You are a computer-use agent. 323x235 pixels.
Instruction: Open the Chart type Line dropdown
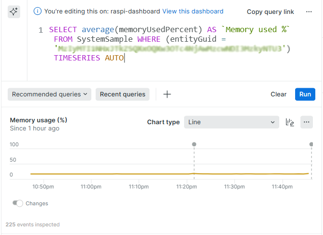coord(231,122)
